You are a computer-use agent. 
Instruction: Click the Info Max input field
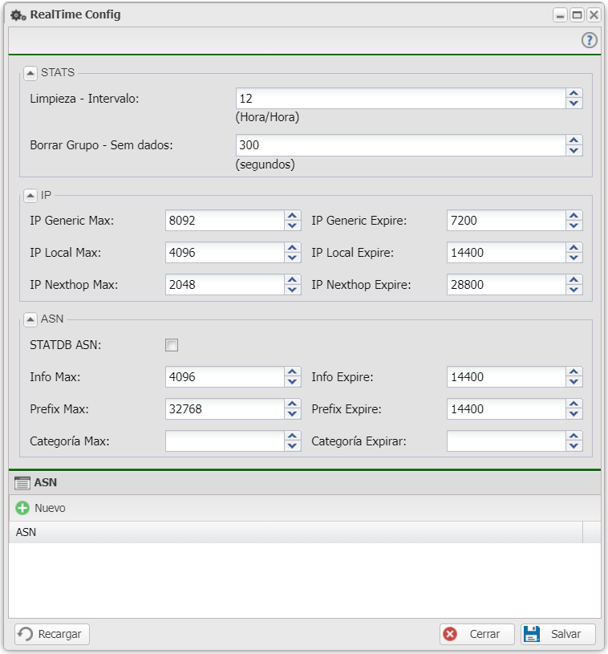224,377
